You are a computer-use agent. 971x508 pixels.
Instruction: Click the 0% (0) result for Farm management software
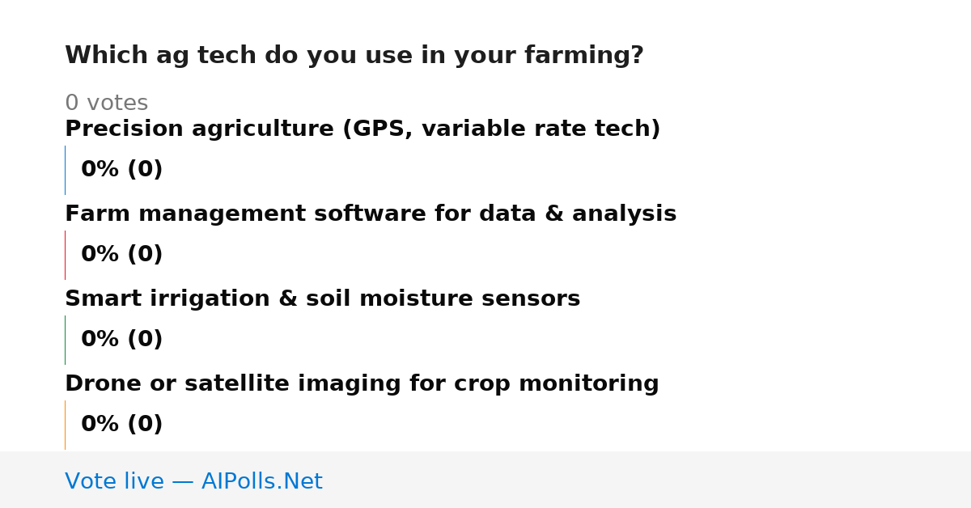point(121,255)
